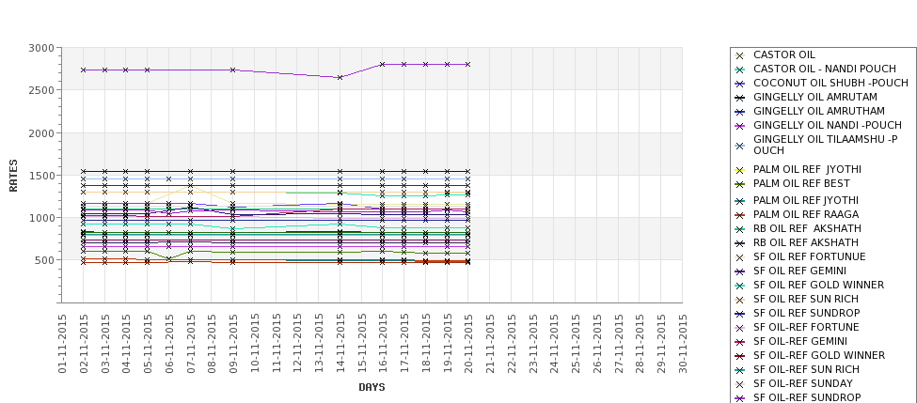Click the 1500 y-axis tick label
Viewport: 917px width, 403px height.
(41, 176)
